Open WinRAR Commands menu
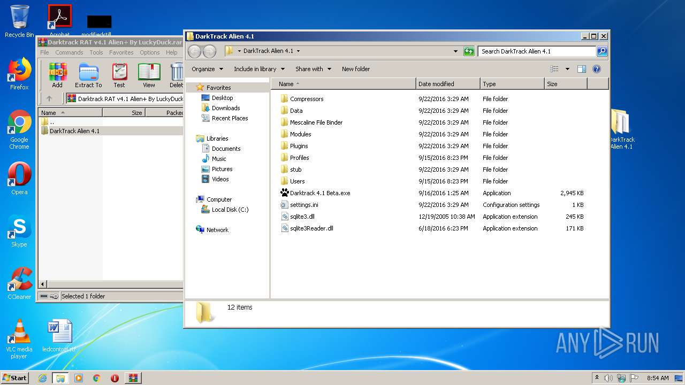This screenshot has width=685, height=385. pos(69,52)
